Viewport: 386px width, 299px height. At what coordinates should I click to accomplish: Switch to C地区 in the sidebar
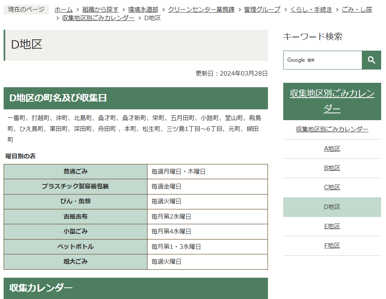(x=332, y=187)
